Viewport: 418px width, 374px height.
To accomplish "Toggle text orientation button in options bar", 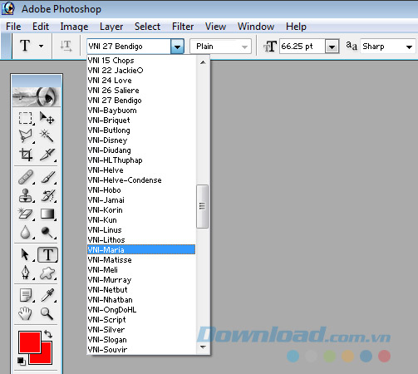I will tap(66, 46).
